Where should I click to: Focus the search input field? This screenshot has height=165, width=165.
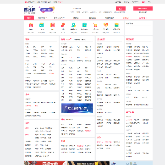[93, 9]
